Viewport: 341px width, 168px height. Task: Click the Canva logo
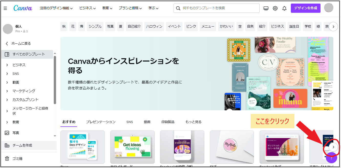click(x=23, y=8)
